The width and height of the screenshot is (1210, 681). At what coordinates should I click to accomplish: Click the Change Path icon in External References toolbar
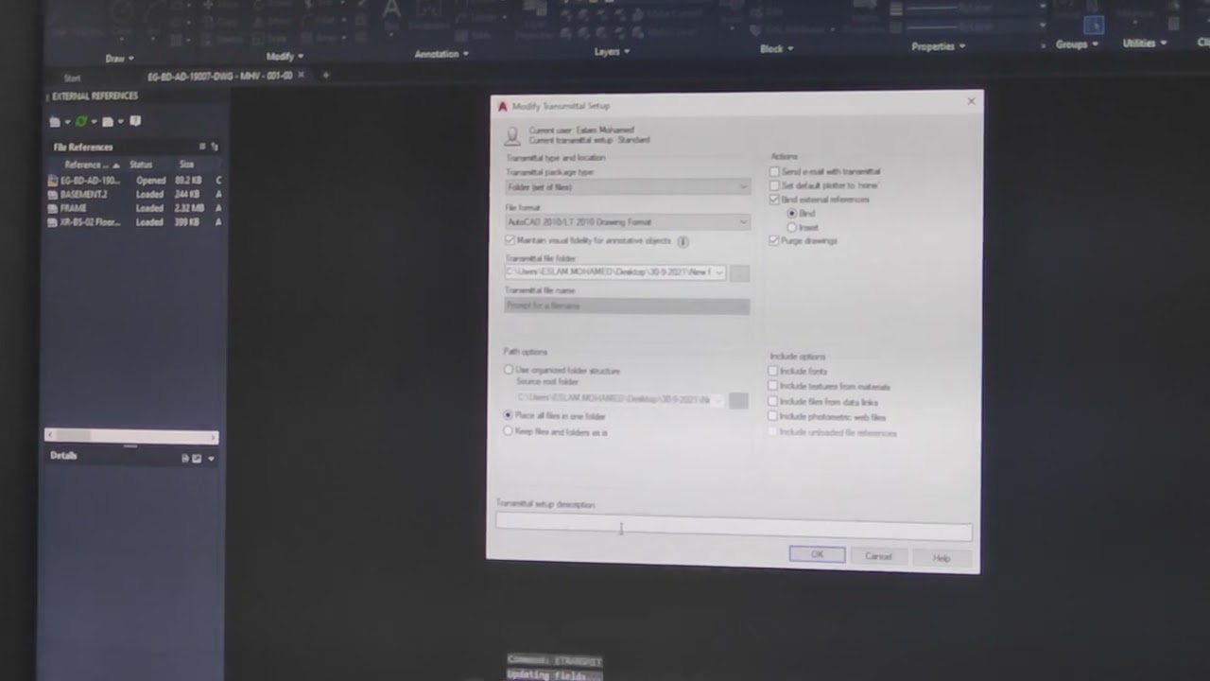(108, 121)
